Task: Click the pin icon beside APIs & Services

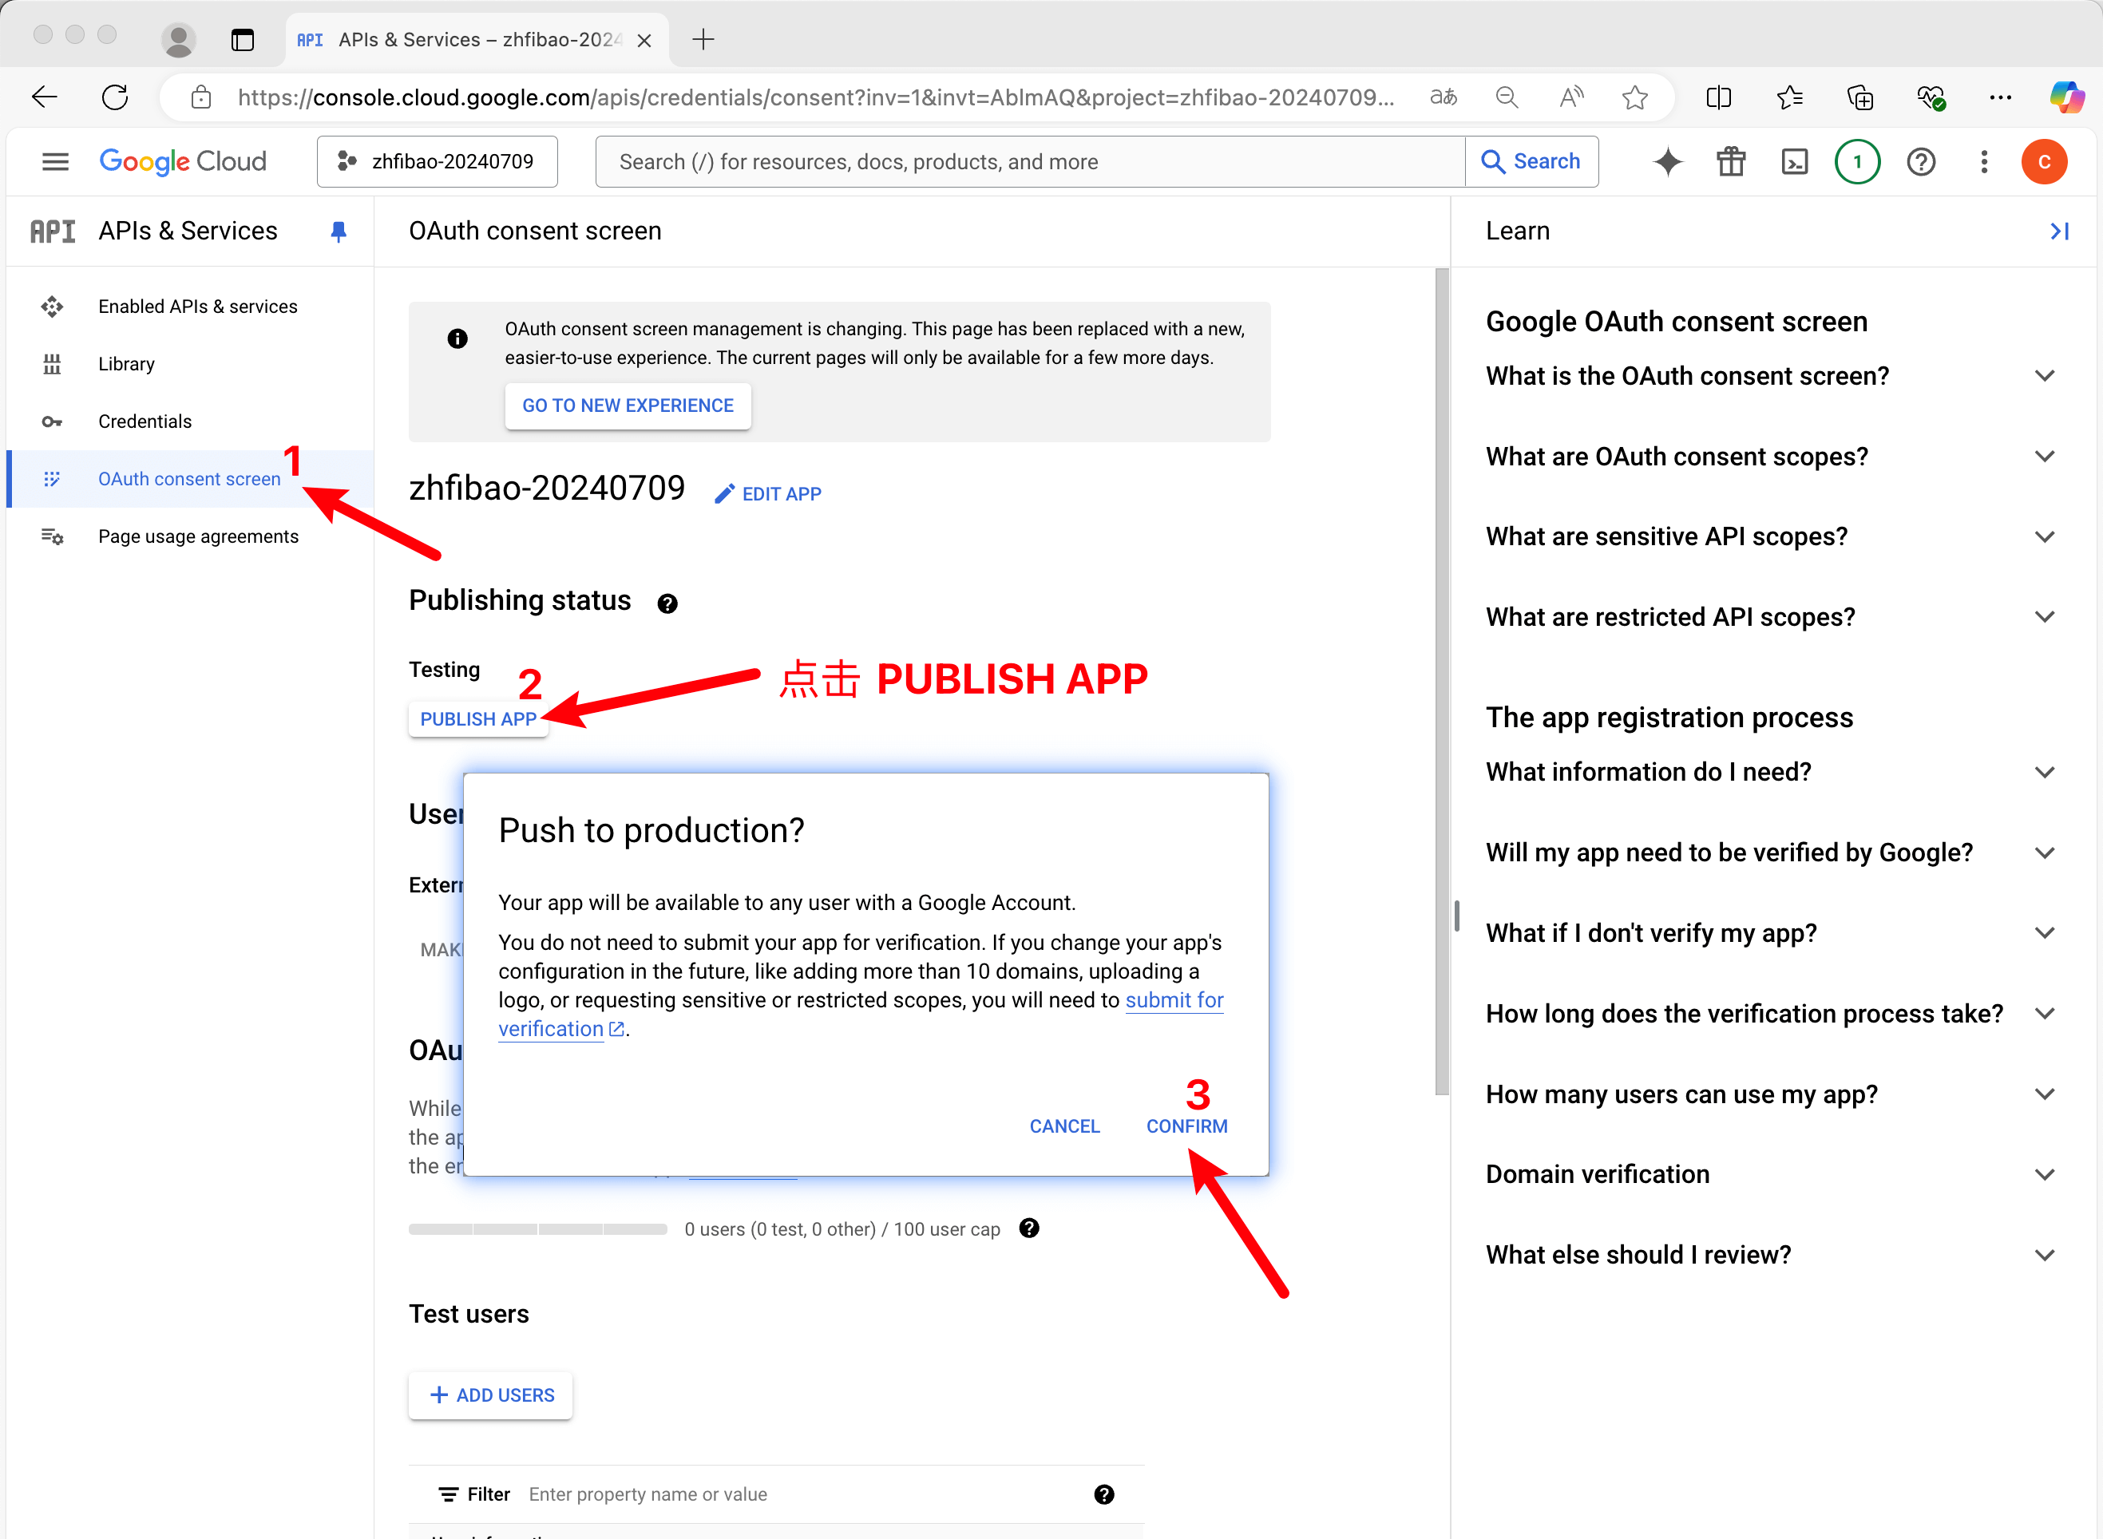Action: pyautogui.click(x=339, y=231)
